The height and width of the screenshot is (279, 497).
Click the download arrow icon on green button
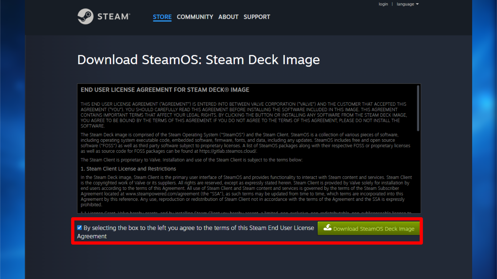tap(327, 228)
